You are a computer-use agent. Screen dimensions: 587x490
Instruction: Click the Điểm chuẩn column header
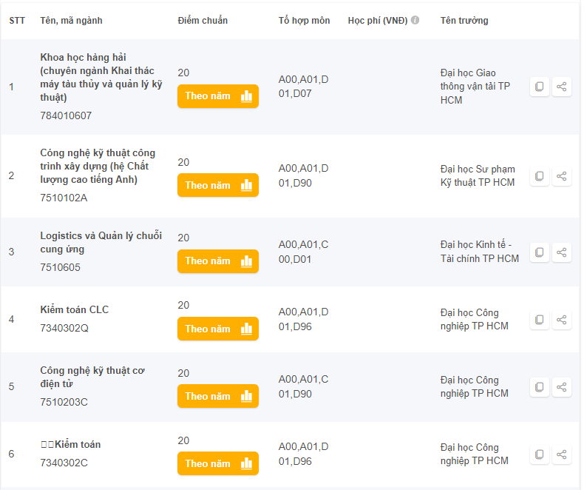click(x=203, y=20)
